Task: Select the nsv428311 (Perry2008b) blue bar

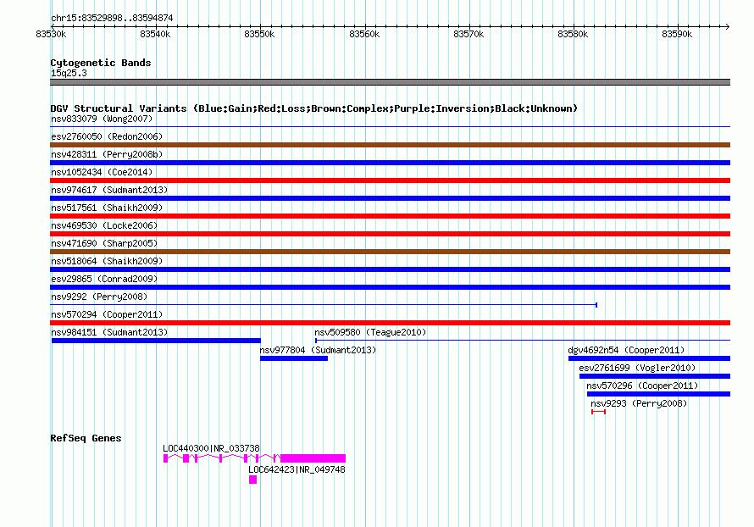Action: pyautogui.click(x=390, y=163)
